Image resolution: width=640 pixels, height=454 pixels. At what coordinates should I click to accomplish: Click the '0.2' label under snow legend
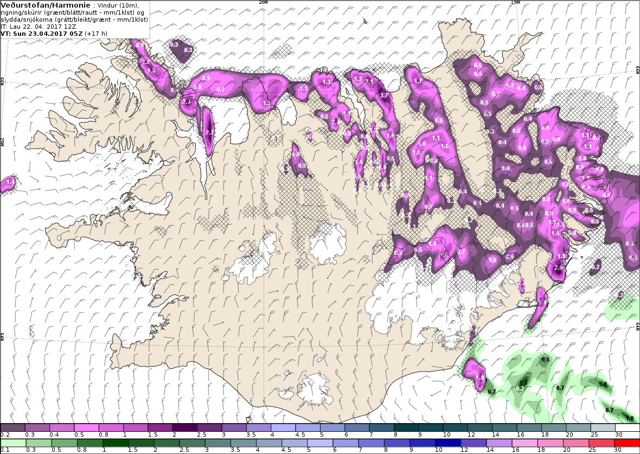(5, 435)
